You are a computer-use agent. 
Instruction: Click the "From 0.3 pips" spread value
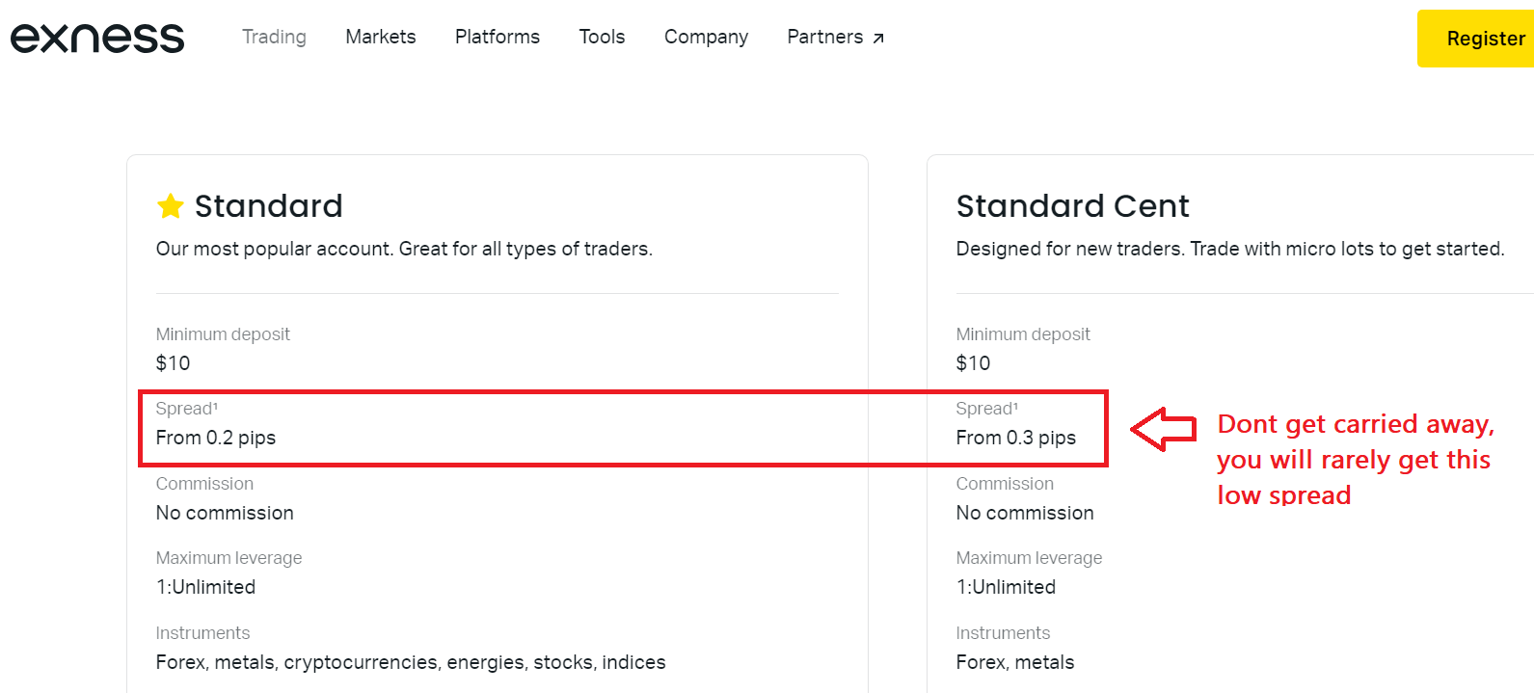pyautogui.click(x=1015, y=438)
